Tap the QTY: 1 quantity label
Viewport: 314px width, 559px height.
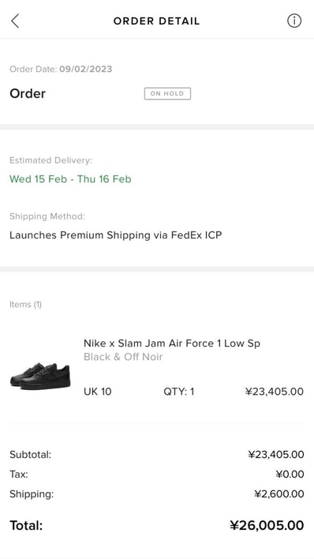(x=179, y=392)
